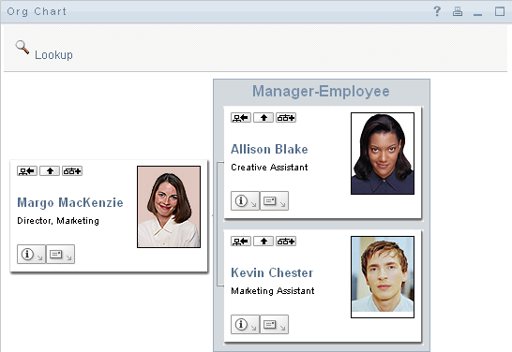Image resolution: width=512 pixels, height=352 pixels.
Task: Maximize the Org Chart portlet
Action: pos(500,11)
